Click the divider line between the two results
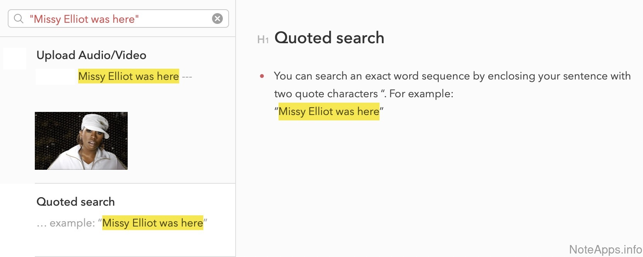 135,183
